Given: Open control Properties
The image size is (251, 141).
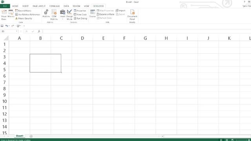Looking at the screenshot, I should coord(80,11).
